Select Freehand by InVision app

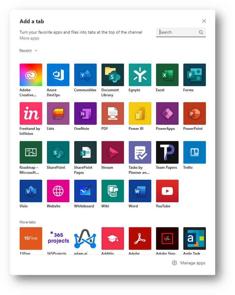point(31,113)
